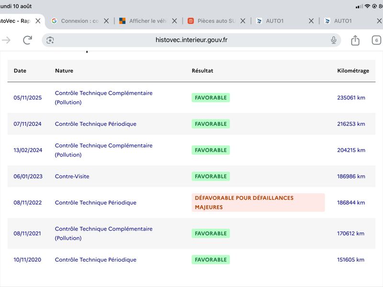Click Contrôle Technique Complémentaire for 05/11/2025
383x287 pixels.
103,98
